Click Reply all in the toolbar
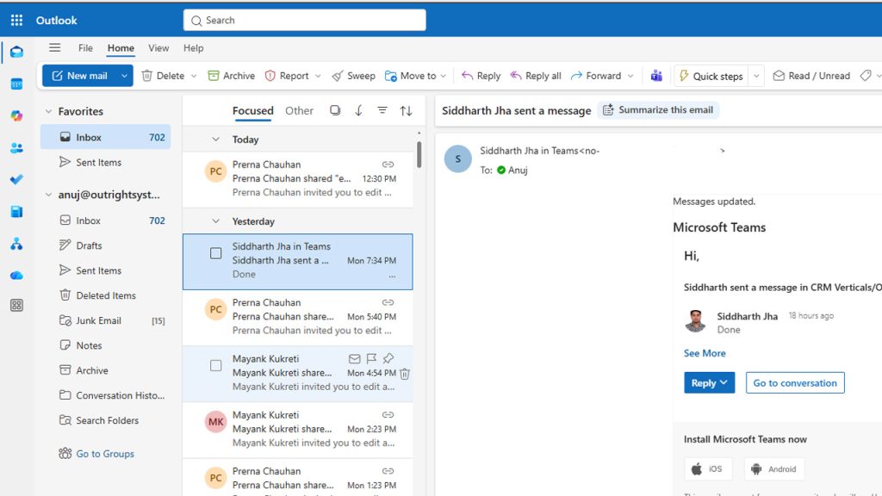 click(536, 76)
